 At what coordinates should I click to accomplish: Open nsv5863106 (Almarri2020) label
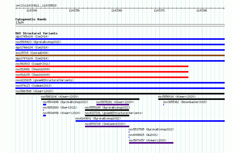click(x=60, y=97)
